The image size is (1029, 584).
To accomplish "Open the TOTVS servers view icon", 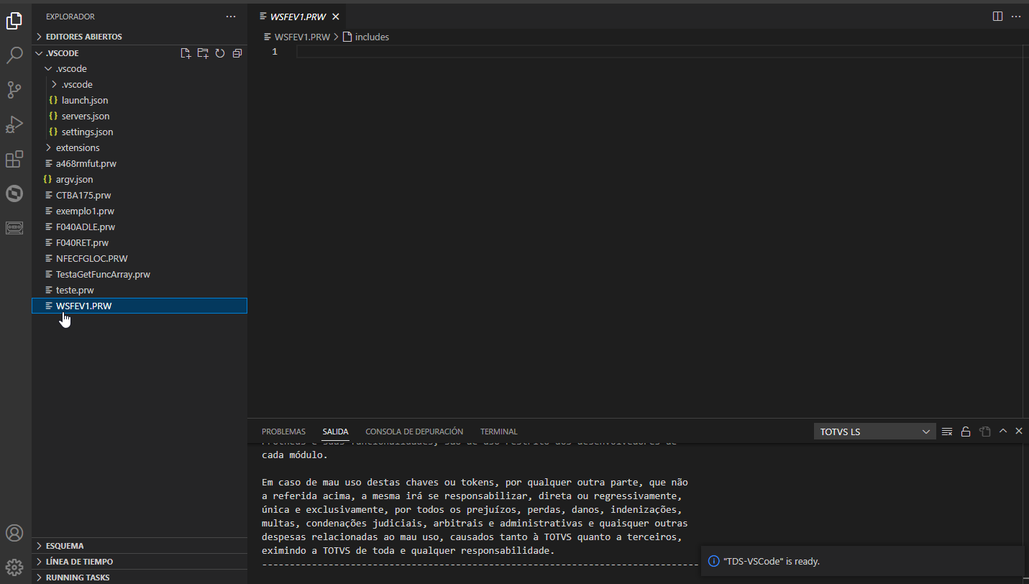I will [x=14, y=193].
